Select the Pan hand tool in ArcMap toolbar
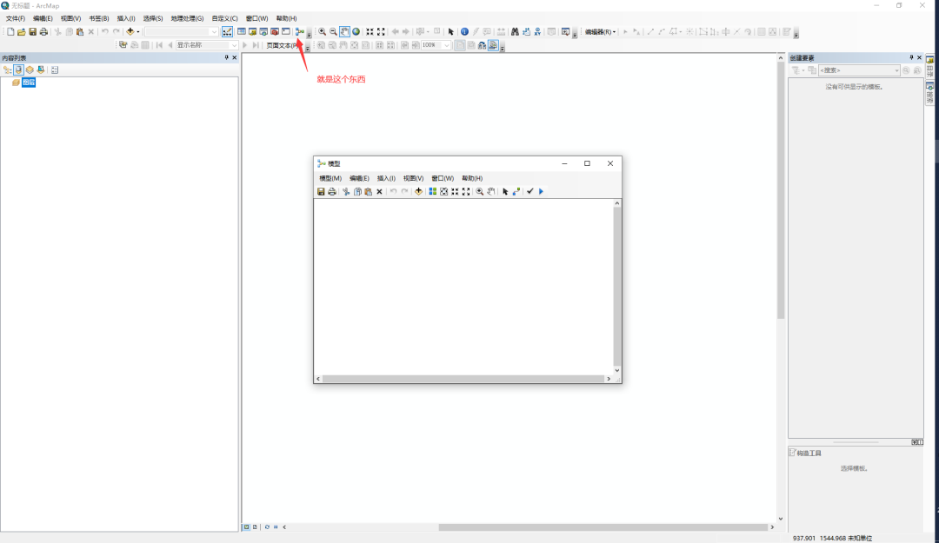 (x=344, y=32)
